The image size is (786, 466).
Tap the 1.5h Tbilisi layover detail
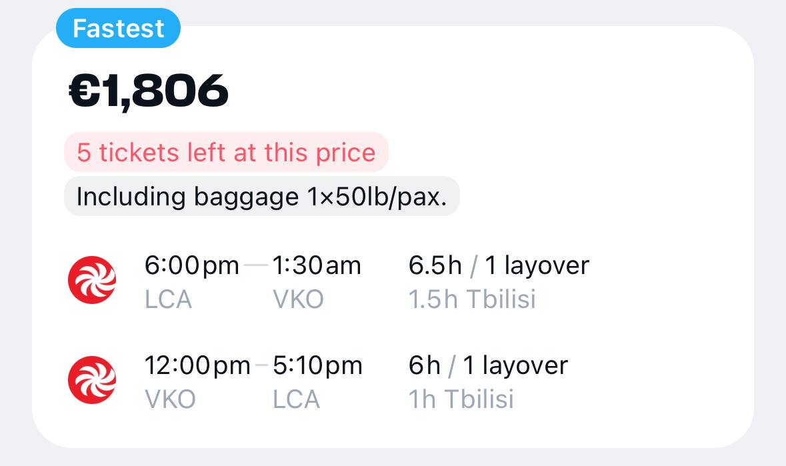coord(472,299)
